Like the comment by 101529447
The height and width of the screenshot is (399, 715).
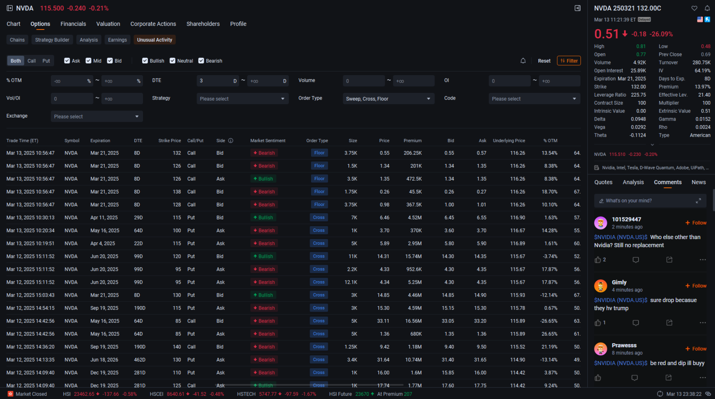point(598,260)
